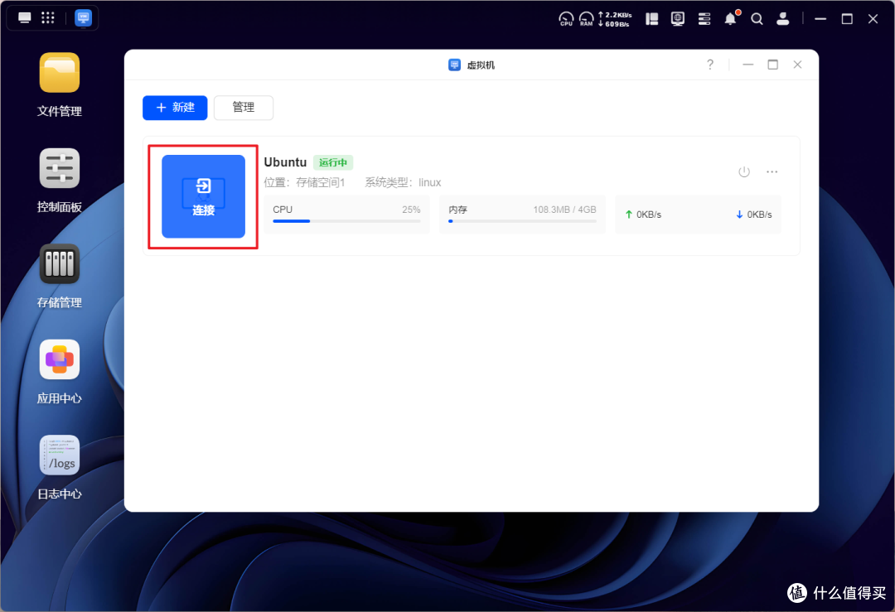
Task: Open the search magnifier in top bar
Action: coord(757,19)
